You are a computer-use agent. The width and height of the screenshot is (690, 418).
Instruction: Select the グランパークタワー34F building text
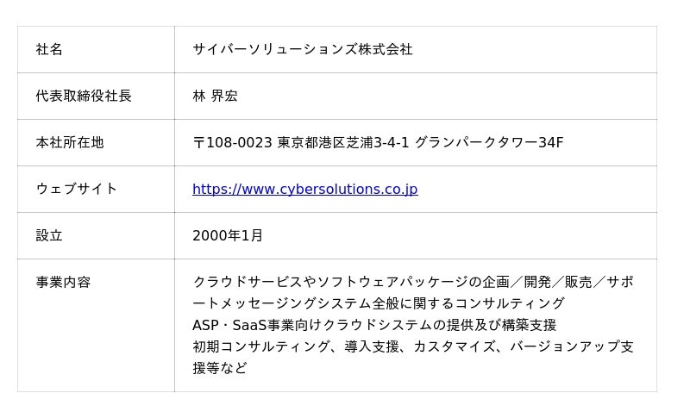point(489,143)
